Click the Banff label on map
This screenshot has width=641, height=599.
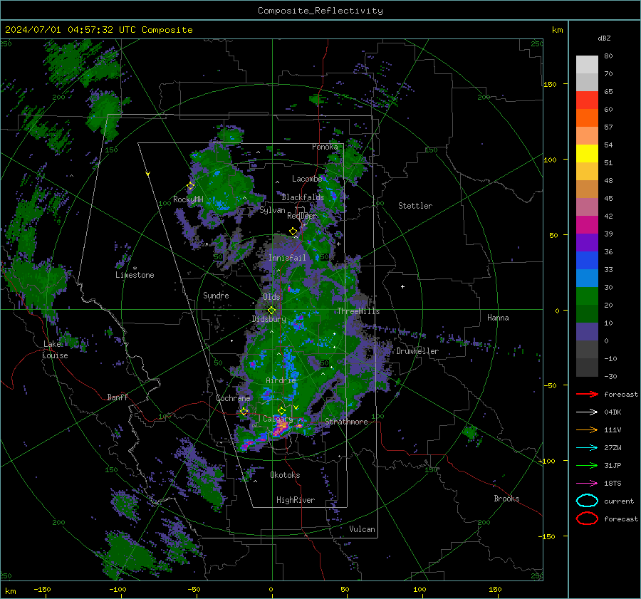(x=118, y=397)
